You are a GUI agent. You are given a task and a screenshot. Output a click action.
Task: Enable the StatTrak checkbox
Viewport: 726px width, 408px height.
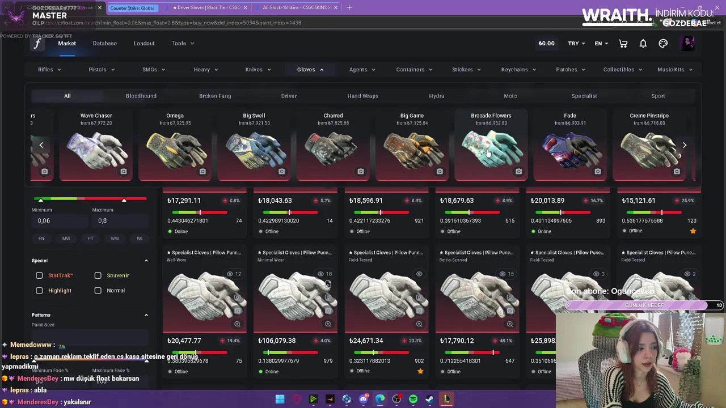click(x=39, y=275)
